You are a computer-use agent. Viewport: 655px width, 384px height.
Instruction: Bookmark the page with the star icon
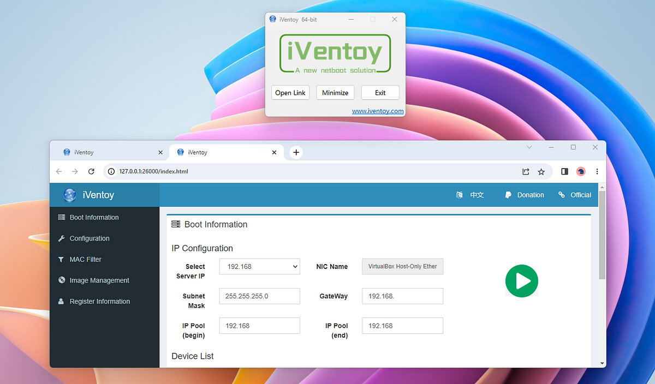tap(541, 171)
